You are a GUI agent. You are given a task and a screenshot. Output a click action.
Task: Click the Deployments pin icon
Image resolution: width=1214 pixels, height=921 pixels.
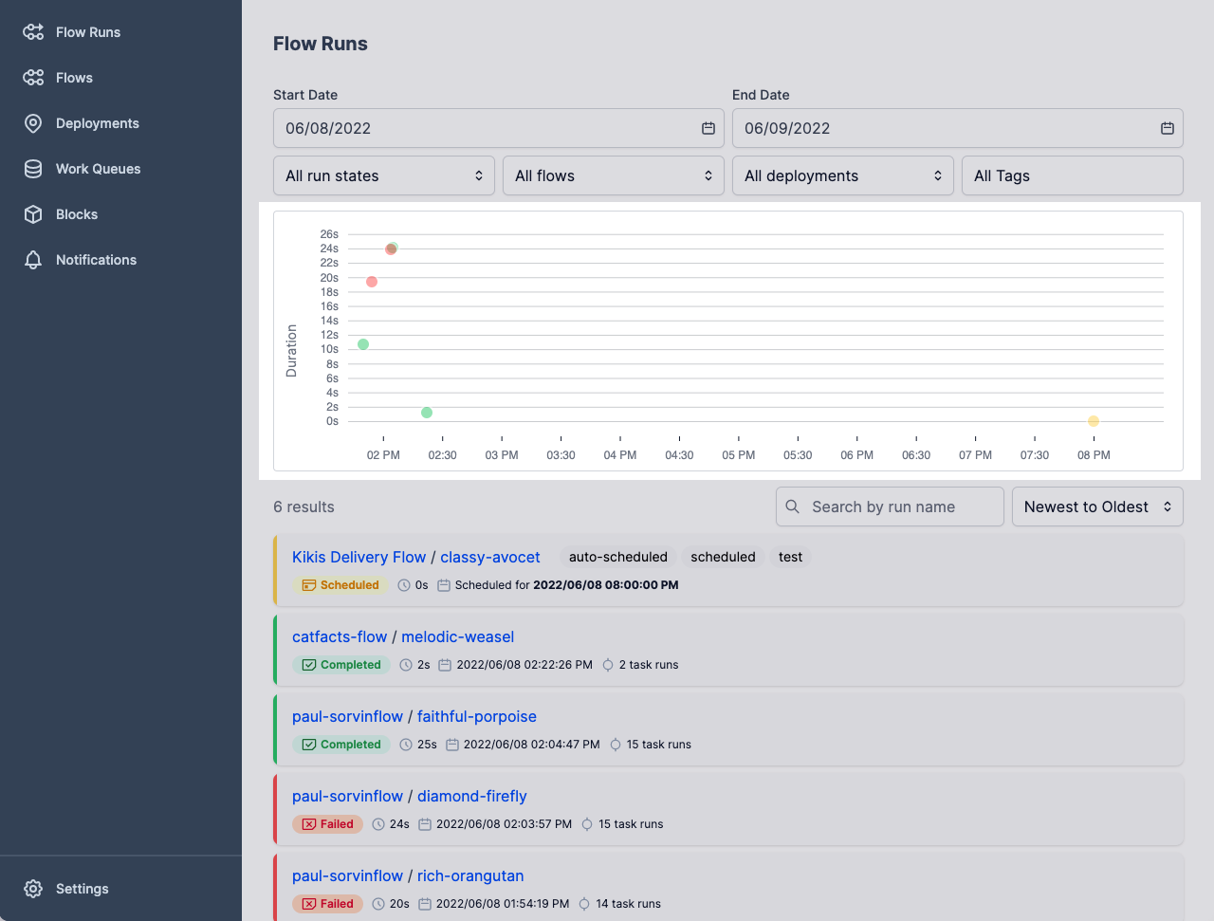point(33,123)
